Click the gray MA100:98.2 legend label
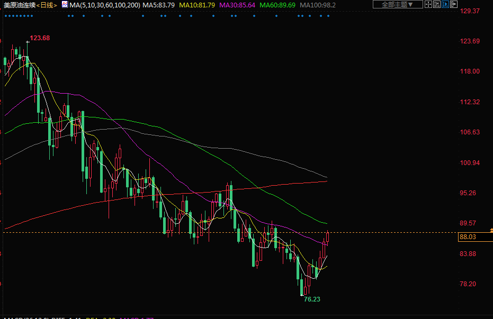493x319 pixels. point(318,5)
